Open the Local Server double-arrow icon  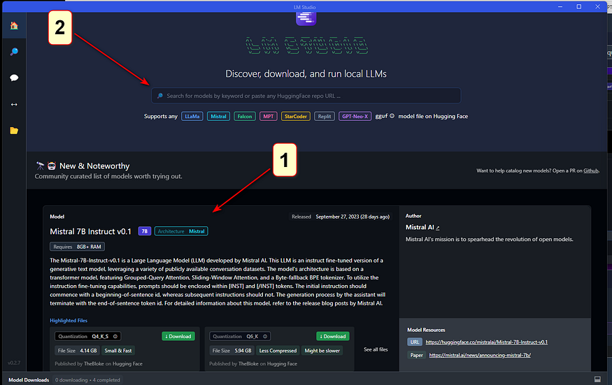(14, 104)
